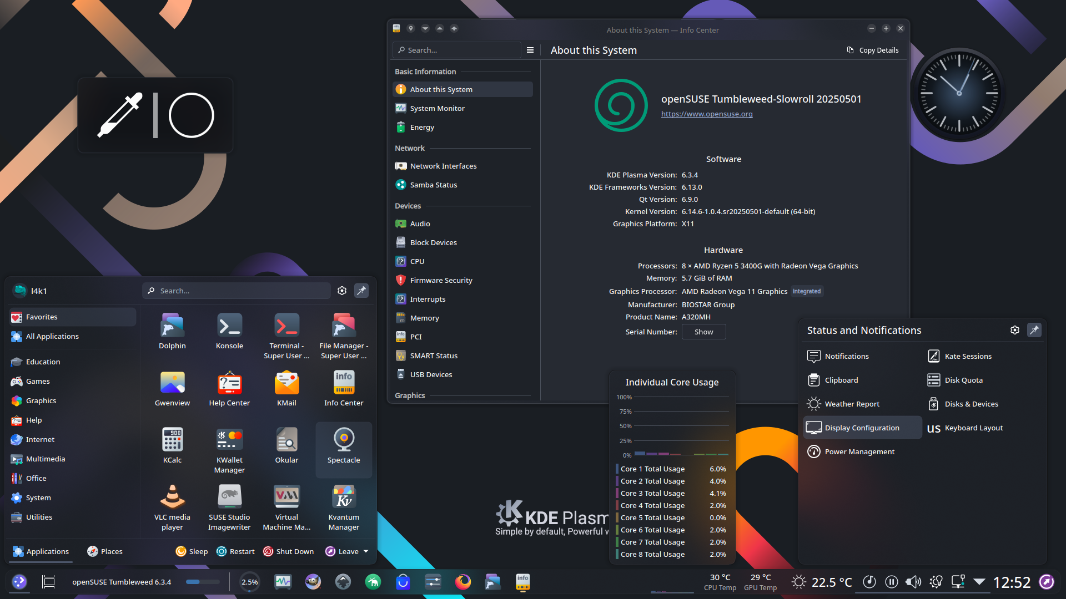Focus the launcher Search field
Viewport: 1066px width, 599px height.
pos(237,291)
